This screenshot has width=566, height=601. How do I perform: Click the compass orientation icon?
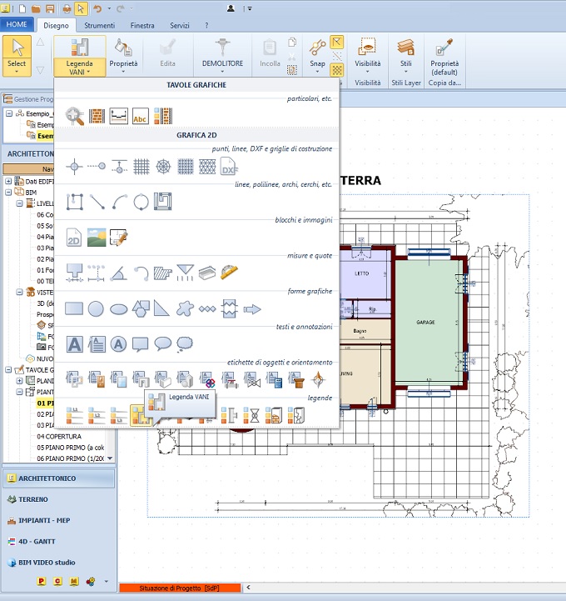point(319,380)
